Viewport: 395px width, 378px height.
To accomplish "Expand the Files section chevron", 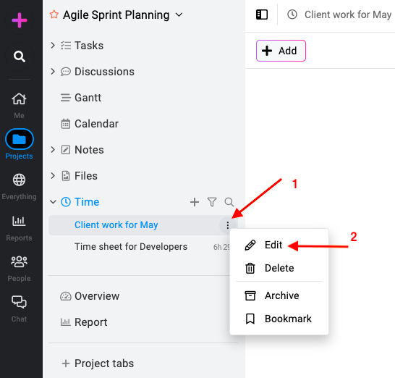I will pyautogui.click(x=53, y=176).
